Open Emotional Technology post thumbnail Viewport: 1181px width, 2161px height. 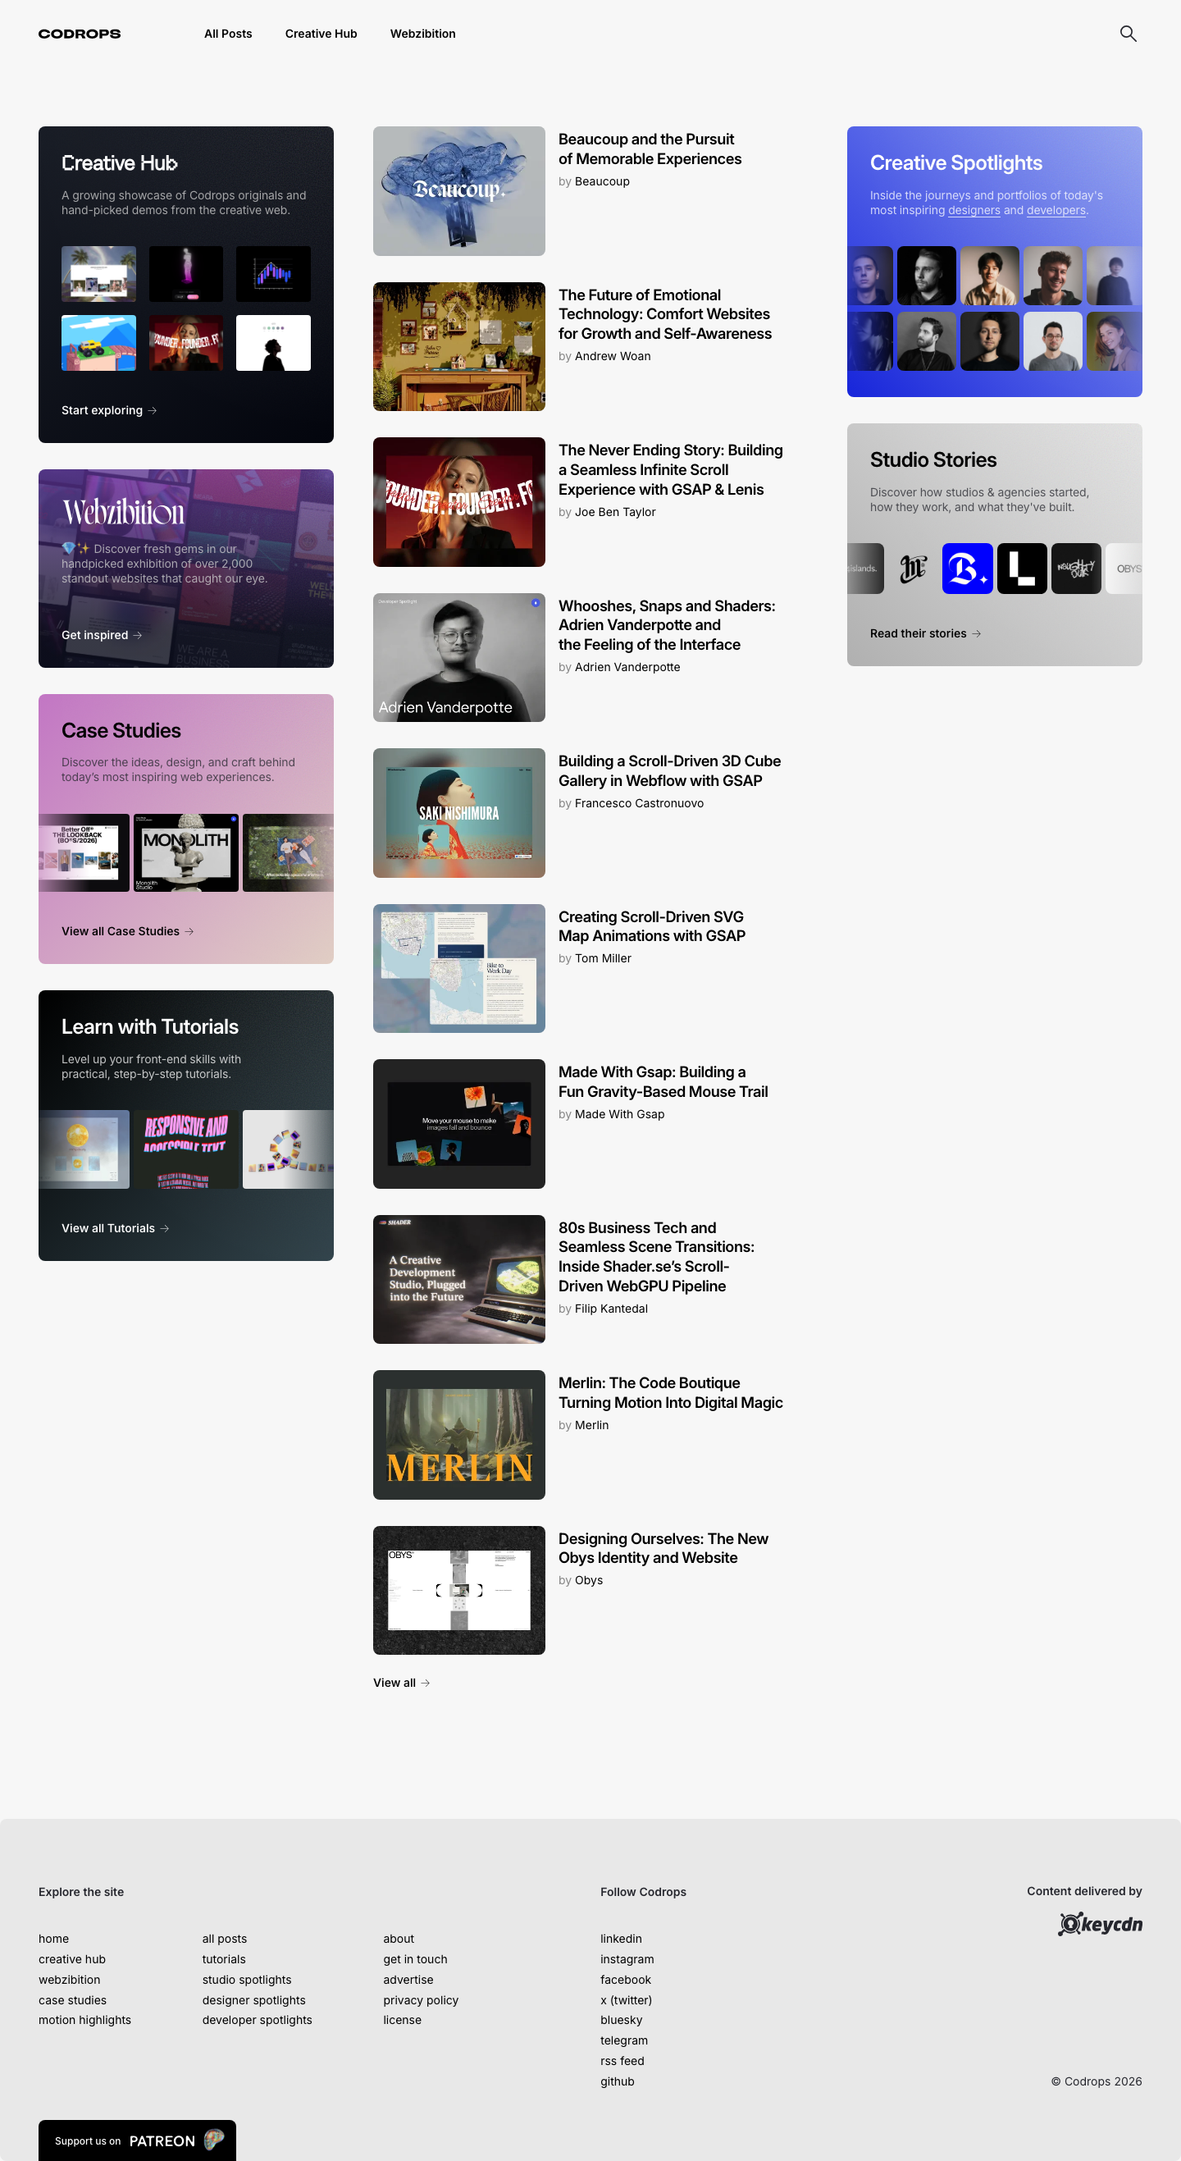click(x=458, y=346)
